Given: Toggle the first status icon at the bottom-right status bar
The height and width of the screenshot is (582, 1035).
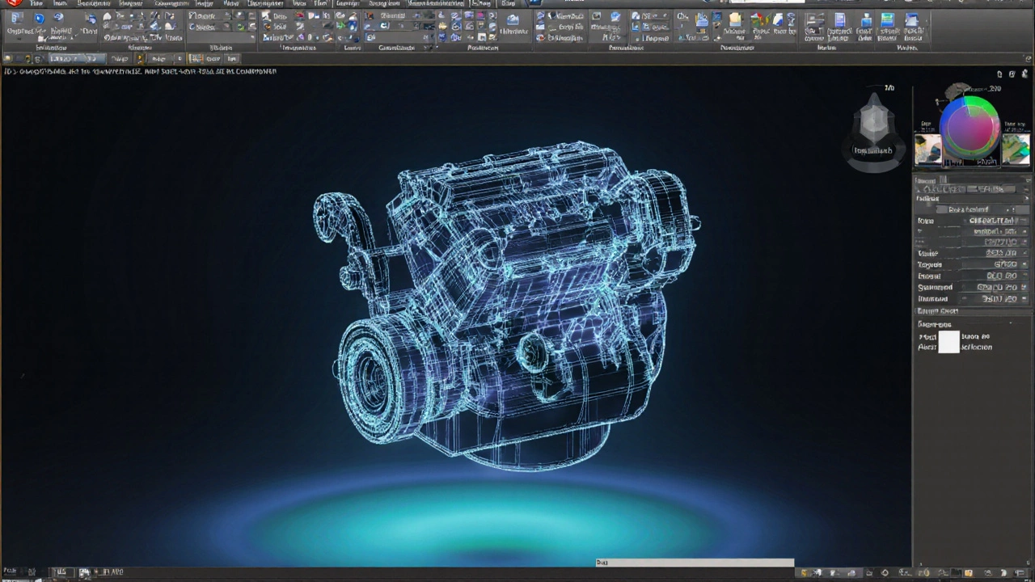Looking at the screenshot, I should pos(805,572).
